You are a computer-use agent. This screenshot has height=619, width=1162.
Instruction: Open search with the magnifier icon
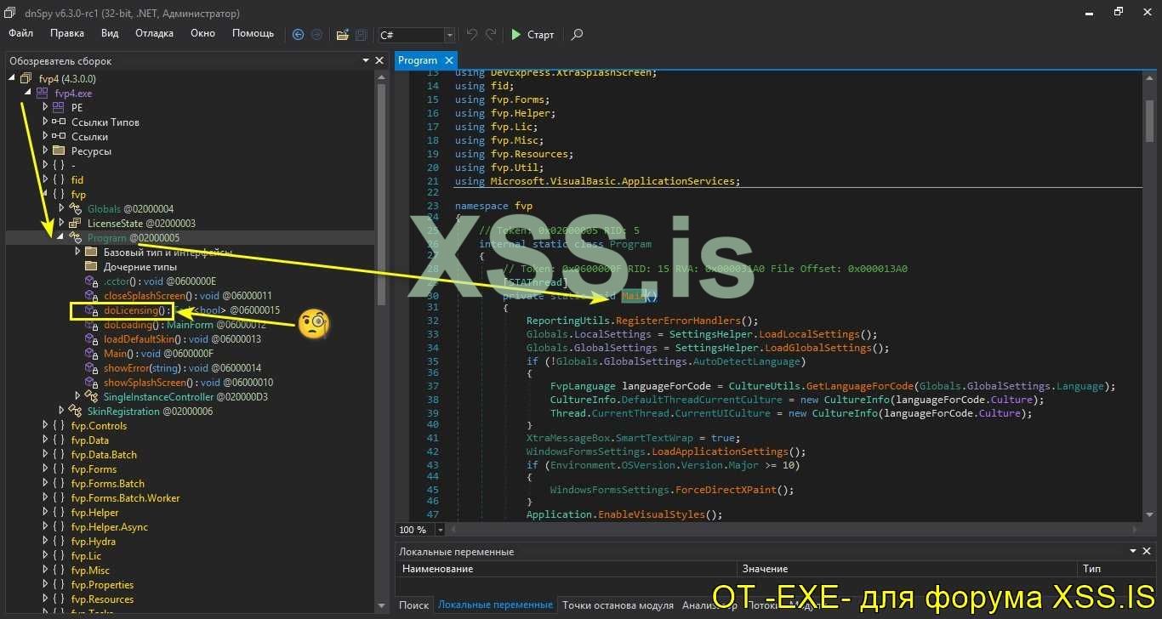click(x=577, y=35)
